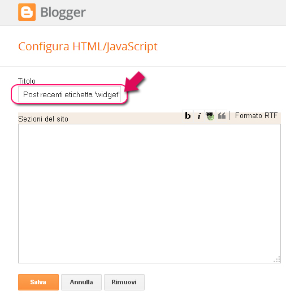
Task: Click inside the large content textarea
Action: click(149, 193)
